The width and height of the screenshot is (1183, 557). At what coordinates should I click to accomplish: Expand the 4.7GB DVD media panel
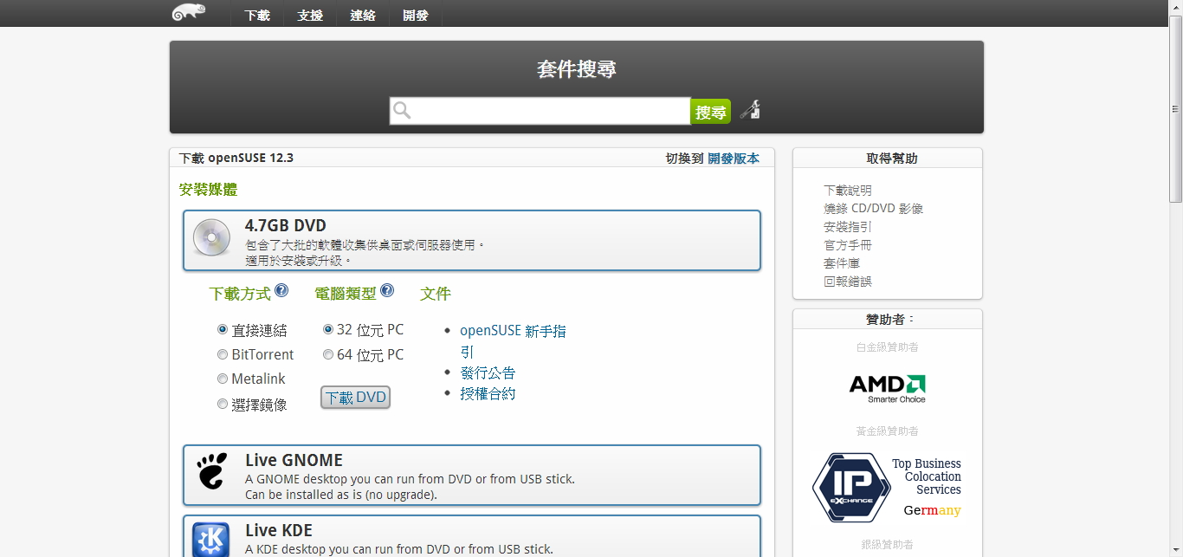tap(472, 240)
